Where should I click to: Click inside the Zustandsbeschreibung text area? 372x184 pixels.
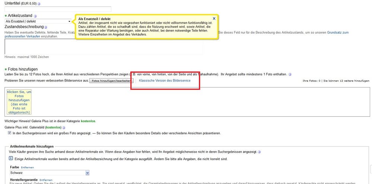tap(104, 47)
